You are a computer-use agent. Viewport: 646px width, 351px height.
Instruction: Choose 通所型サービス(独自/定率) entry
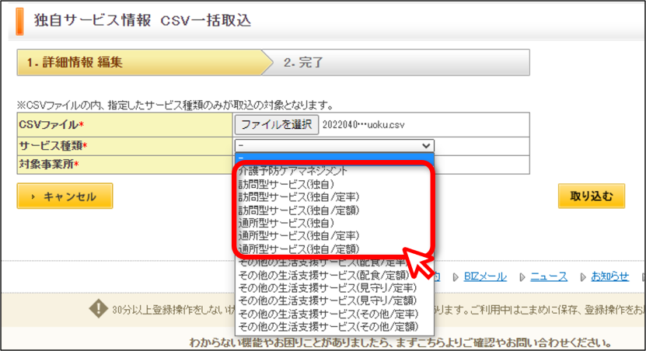point(299,236)
